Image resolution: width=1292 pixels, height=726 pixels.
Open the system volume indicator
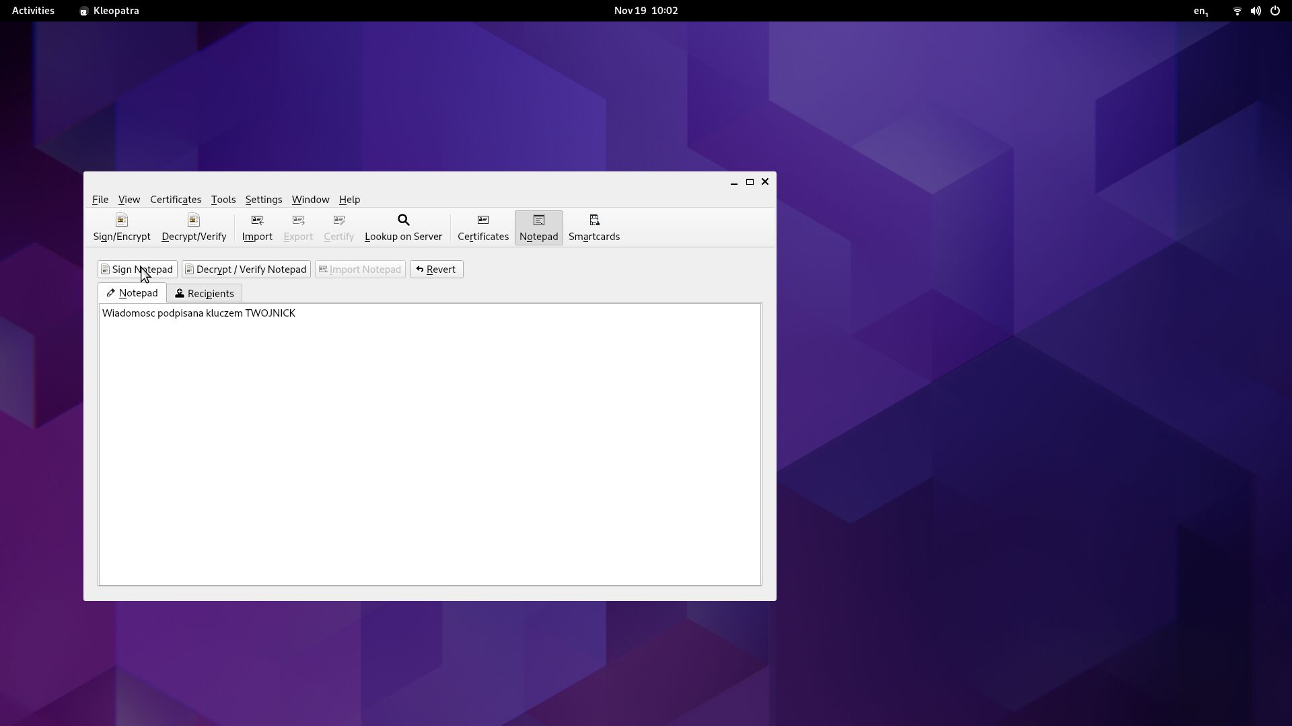click(1256, 11)
